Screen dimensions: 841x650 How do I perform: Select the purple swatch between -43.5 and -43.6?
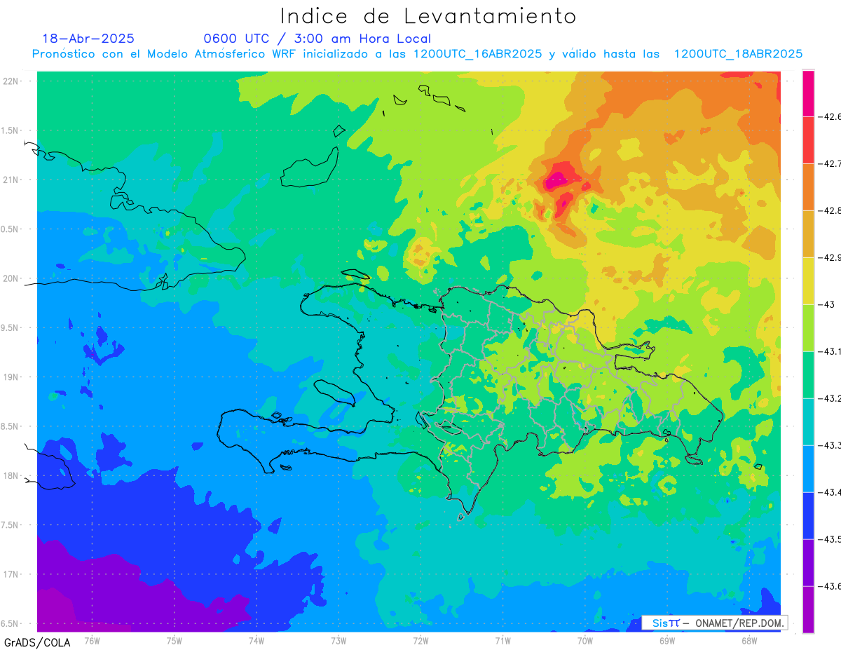coord(808,562)
